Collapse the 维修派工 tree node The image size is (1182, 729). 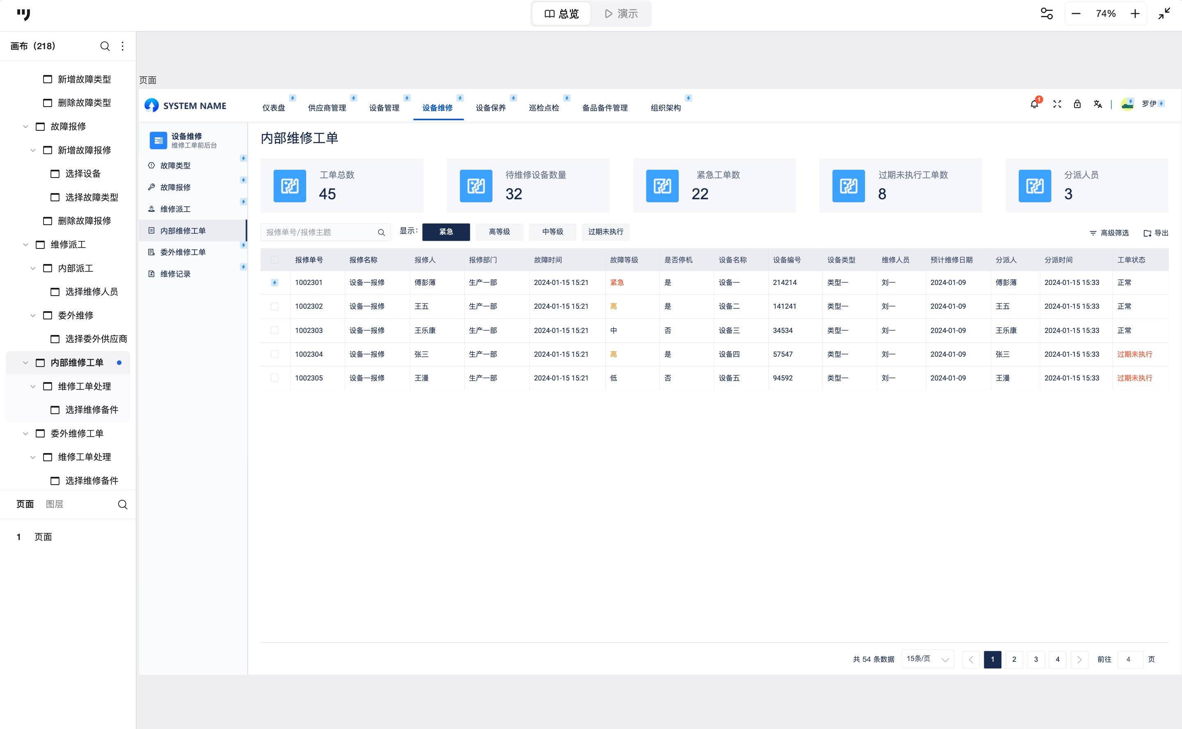[x=25, y=245]
